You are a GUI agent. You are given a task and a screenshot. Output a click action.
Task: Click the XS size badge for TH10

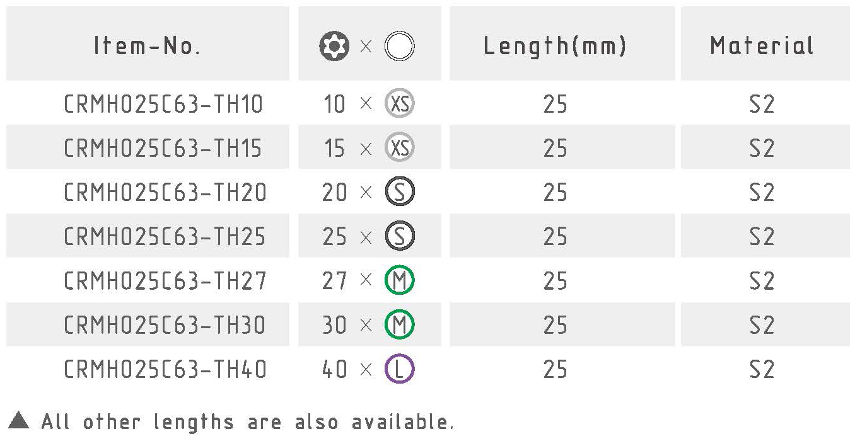400,104
